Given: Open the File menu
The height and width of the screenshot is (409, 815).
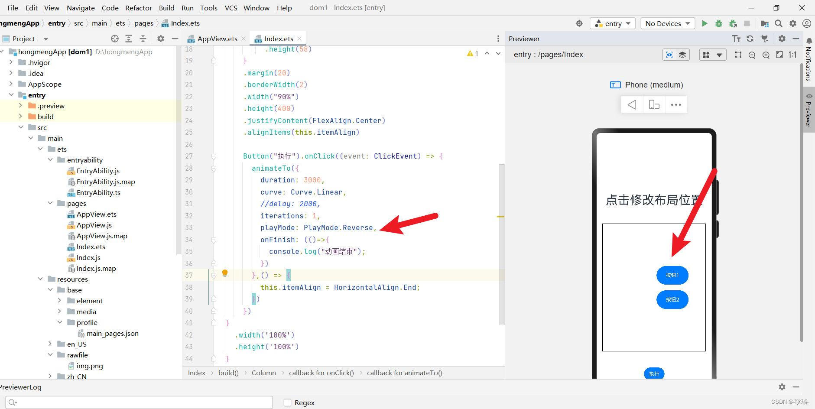Looking at the screenshot, I should click(x=13, y=8).
